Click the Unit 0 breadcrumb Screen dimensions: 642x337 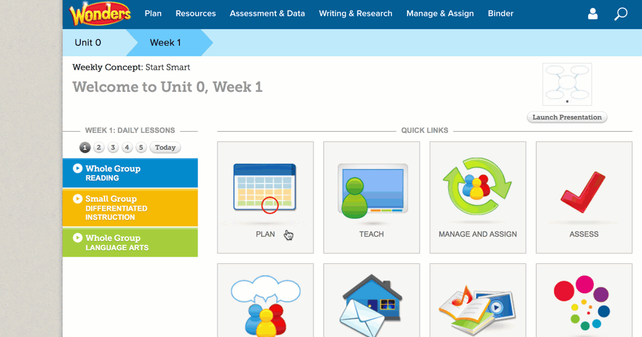click(x=94, y=43)
